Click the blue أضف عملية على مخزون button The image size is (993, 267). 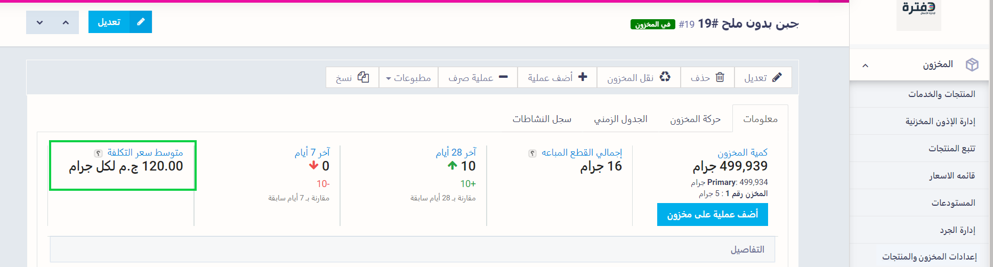[712, 214]
